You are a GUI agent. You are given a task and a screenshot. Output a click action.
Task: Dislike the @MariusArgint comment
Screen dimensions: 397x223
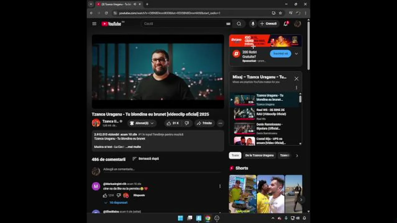[x=119, y=195]
